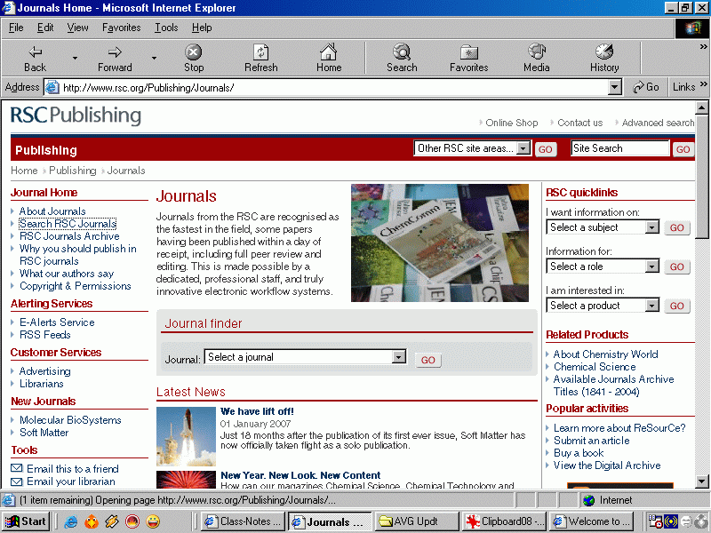Screen dimensions: 711x533
Task: Click GO next to Site Search
Action: (683, 149)
